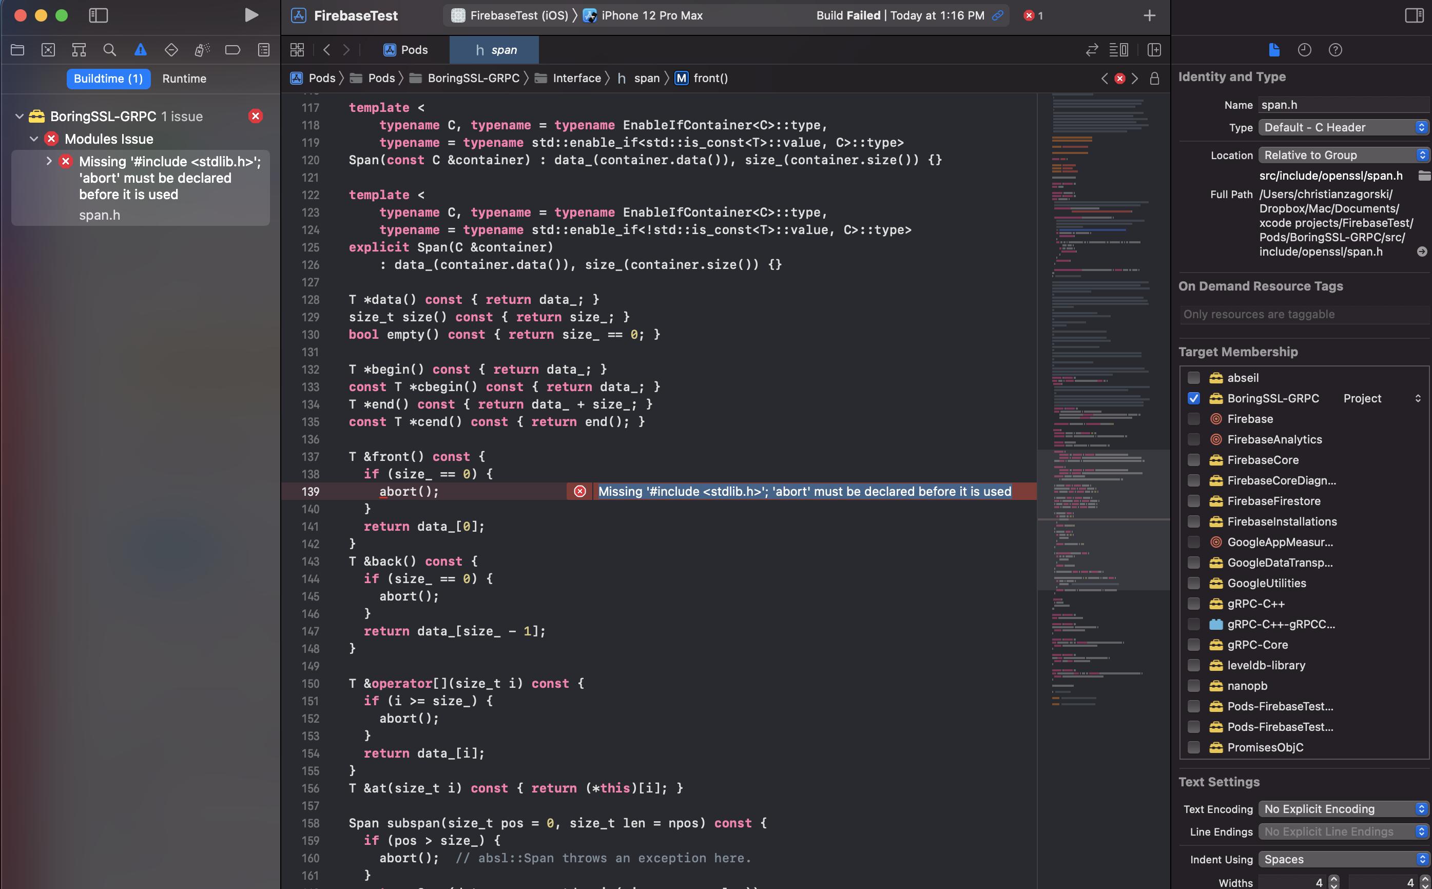
Task: Check FirebaseFirestore target membership
Action: 1193,501
